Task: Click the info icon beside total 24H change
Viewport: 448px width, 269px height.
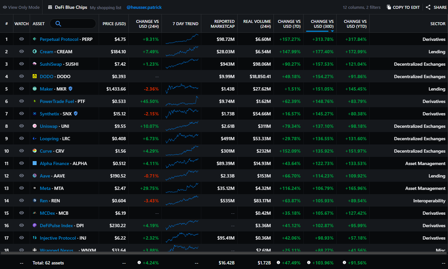Action: pyautogui.click(x=139, y=263)
